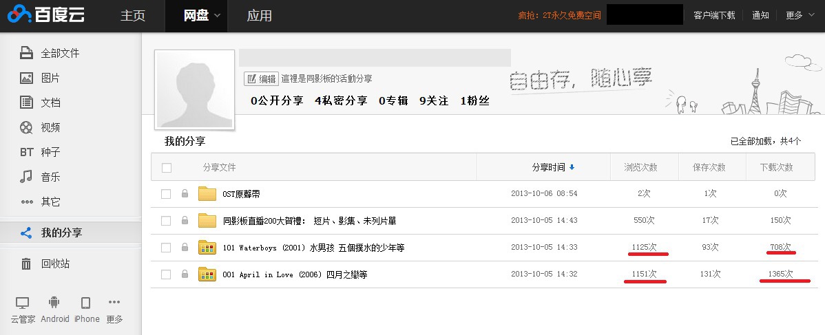
Task: Click the 保存次数 column header
Action: click(709, 167)
